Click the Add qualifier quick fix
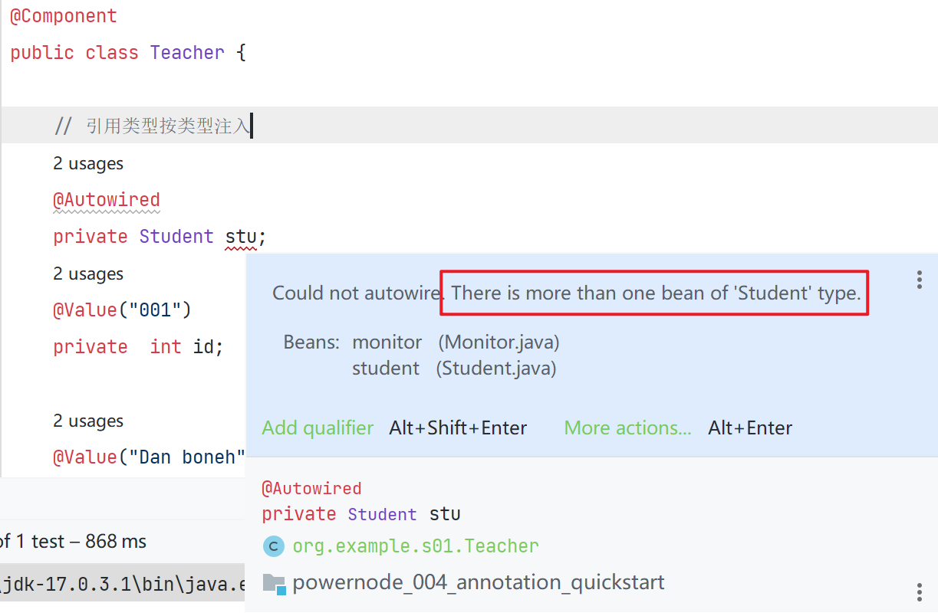 click(x=318, y=428)
